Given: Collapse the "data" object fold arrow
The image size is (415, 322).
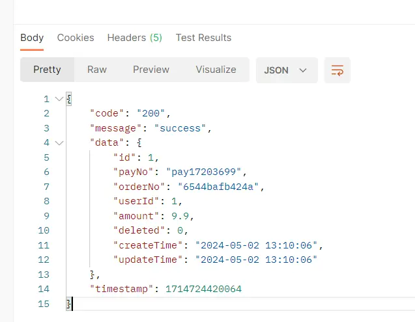Looking at the screenshot, I should click(x=59, y=143).
